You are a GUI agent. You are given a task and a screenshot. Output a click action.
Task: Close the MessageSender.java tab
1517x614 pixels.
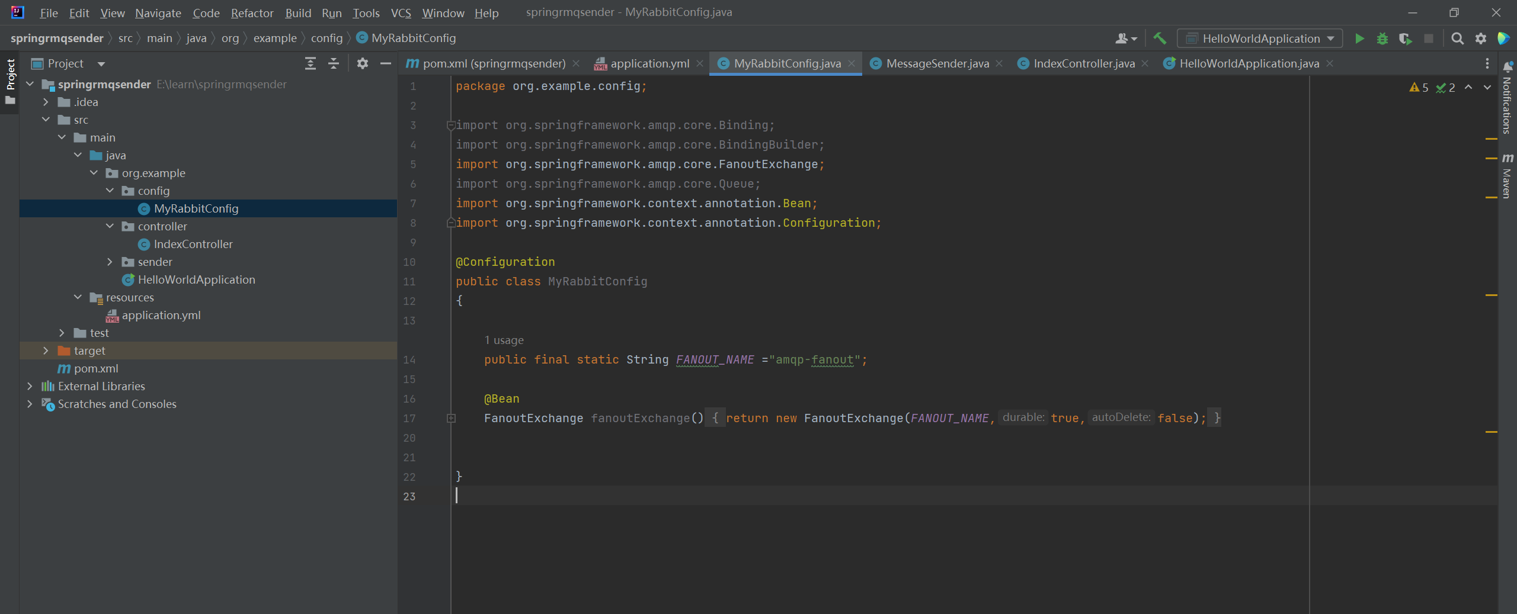[1000, 63]
